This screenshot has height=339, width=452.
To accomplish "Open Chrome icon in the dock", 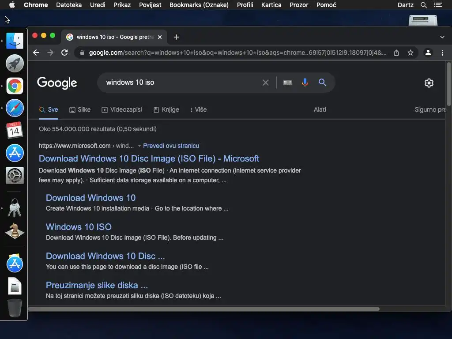I will point(15,86).
